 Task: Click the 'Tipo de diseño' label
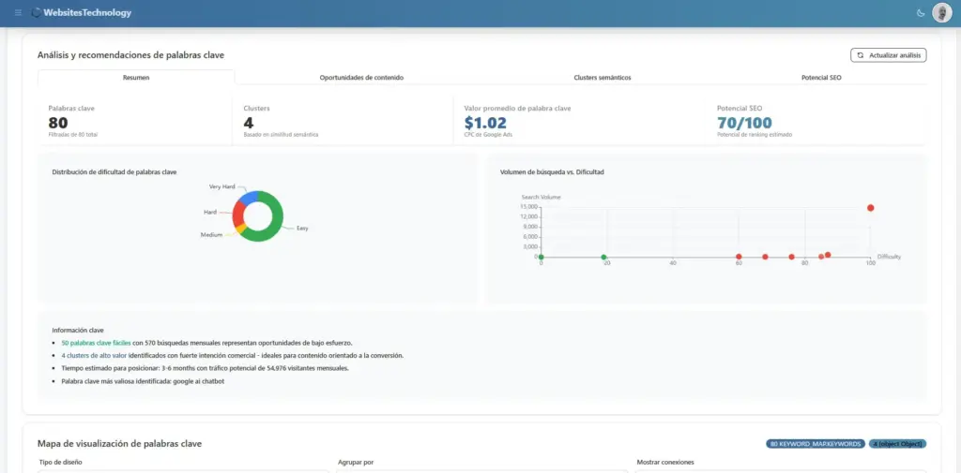[60, 462]
